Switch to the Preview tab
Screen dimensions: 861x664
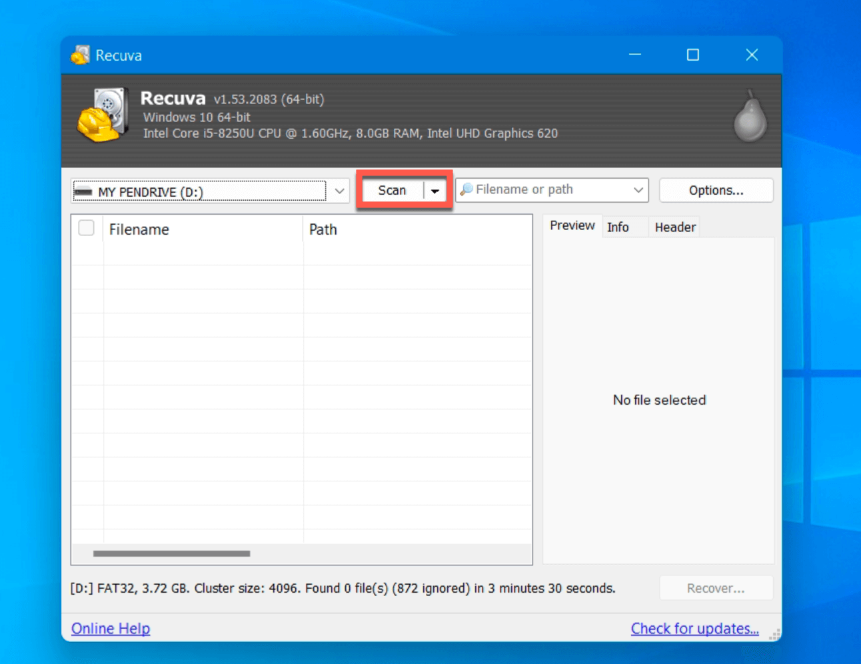572,226
